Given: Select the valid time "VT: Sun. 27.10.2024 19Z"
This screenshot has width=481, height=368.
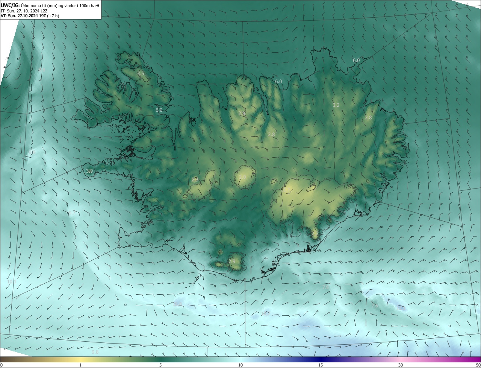Looking at the screenshot, I should pyautogui.click(x=23, y=16).
